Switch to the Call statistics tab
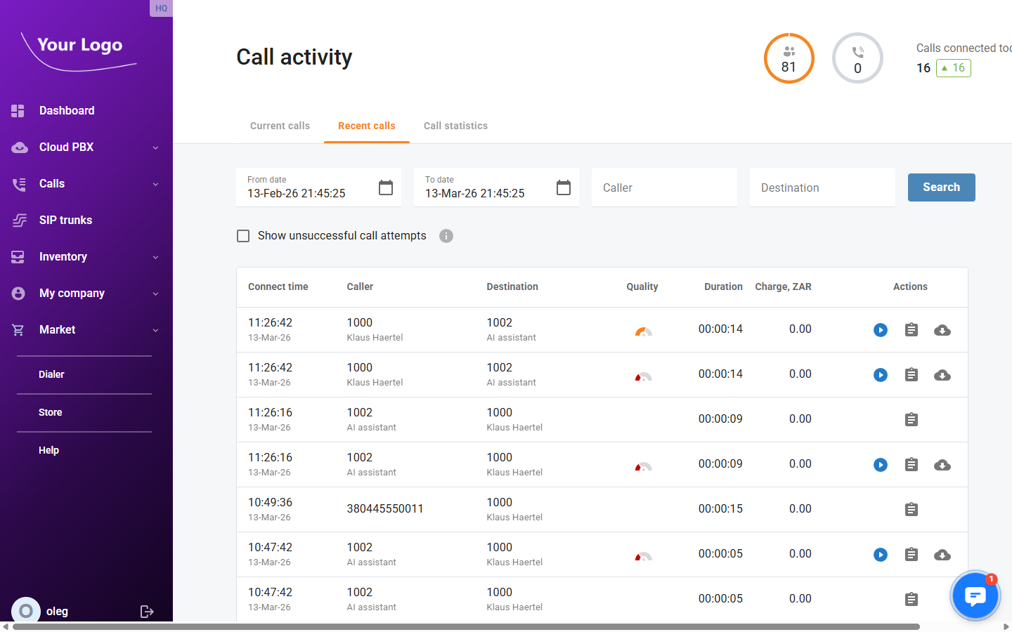 coord(455,126)
